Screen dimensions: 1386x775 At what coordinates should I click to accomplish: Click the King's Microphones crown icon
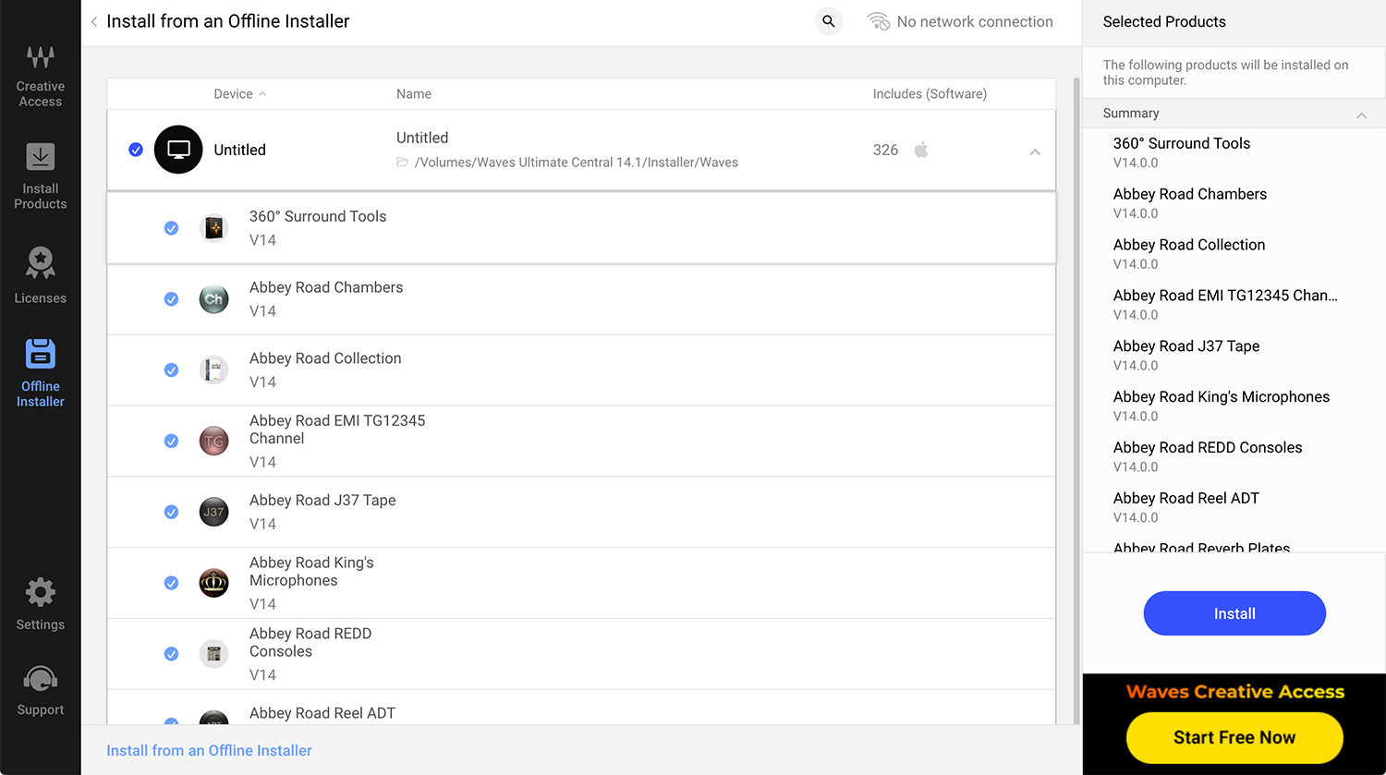[213, 583]
